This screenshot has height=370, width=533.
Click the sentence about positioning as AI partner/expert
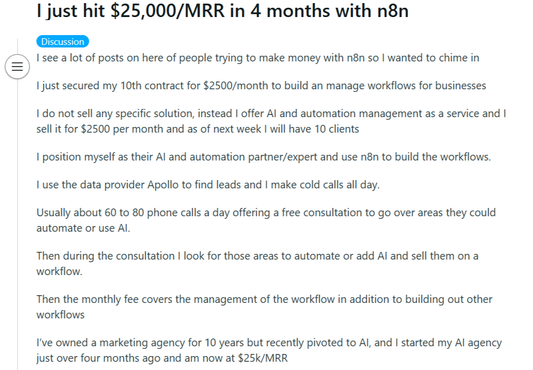tap(263, 157)
